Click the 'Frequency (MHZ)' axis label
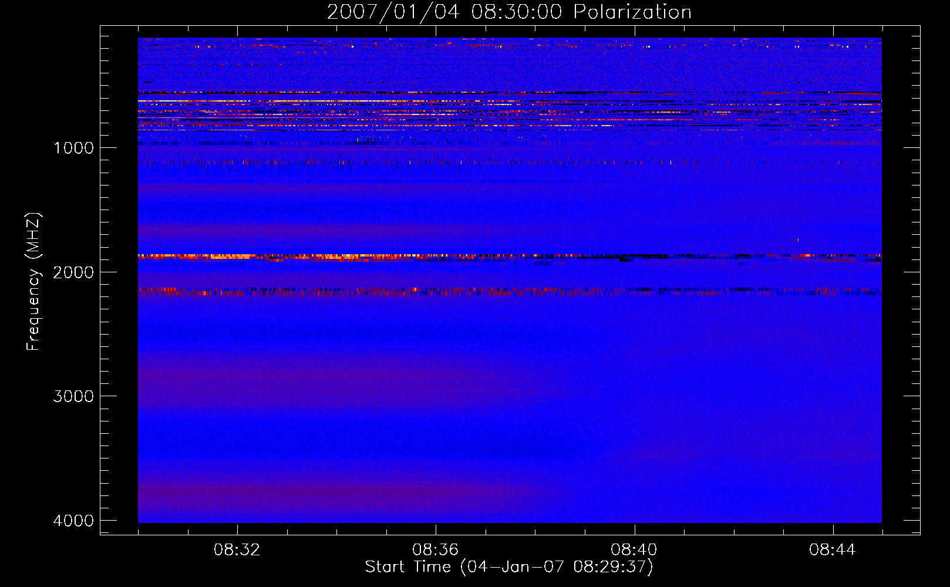950x587 pixels. click(33, 282)
